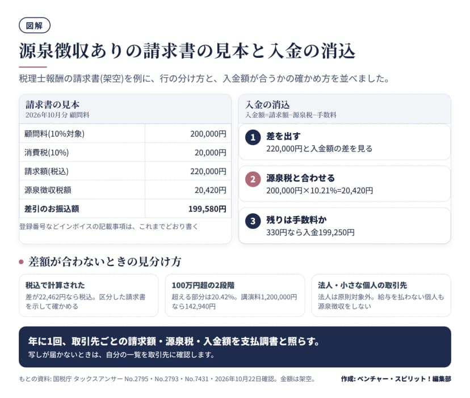The width and height of the screenshot is (470, 398).
Task: Click the 差を出す step heading
Action: click(283, 136)
